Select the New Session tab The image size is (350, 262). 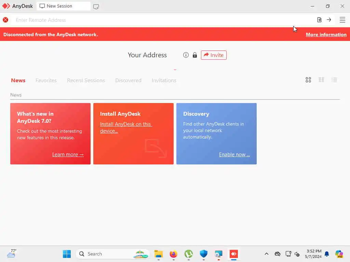coord(63,6)
